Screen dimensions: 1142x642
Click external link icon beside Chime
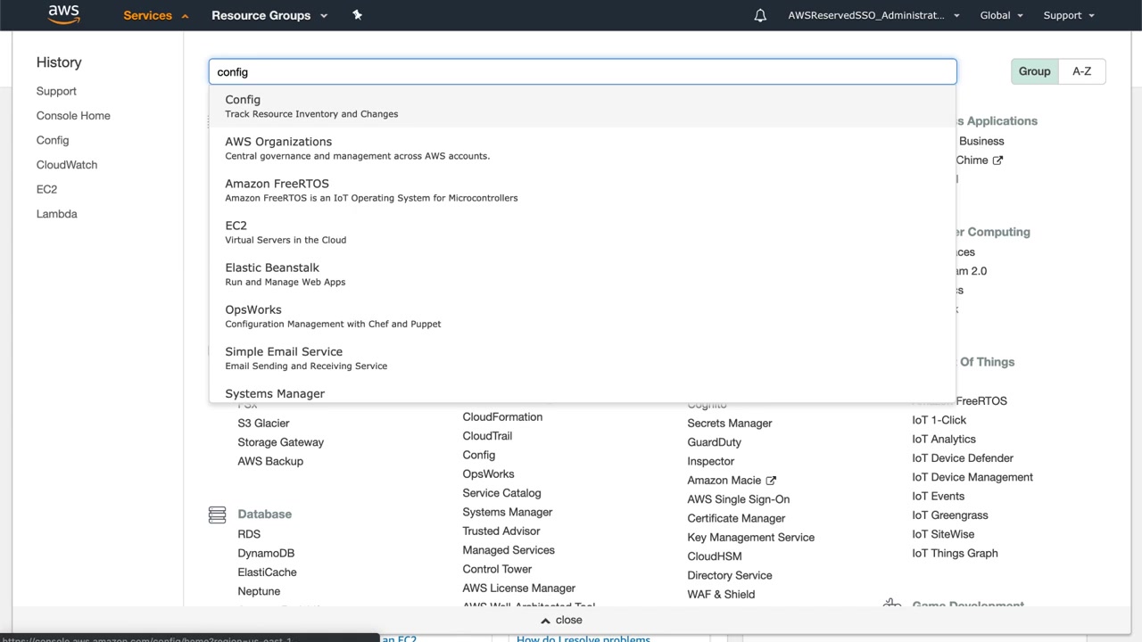(997, 160)
